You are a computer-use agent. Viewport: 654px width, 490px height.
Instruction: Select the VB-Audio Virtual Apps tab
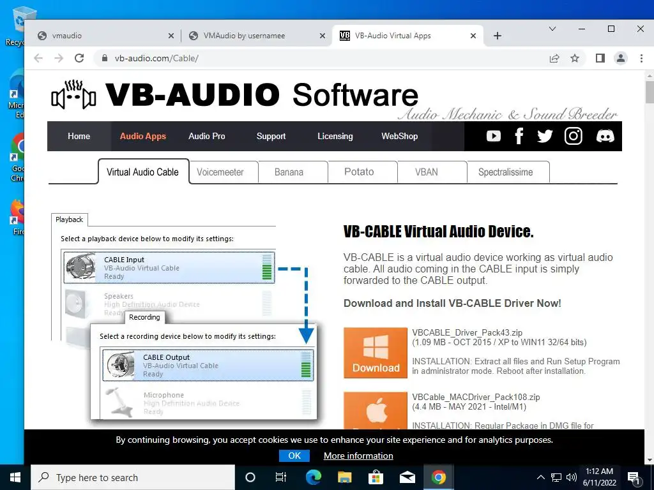coord(407,36)
